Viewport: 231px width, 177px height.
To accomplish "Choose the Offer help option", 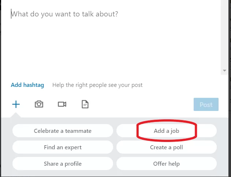I will pos(167,163).
